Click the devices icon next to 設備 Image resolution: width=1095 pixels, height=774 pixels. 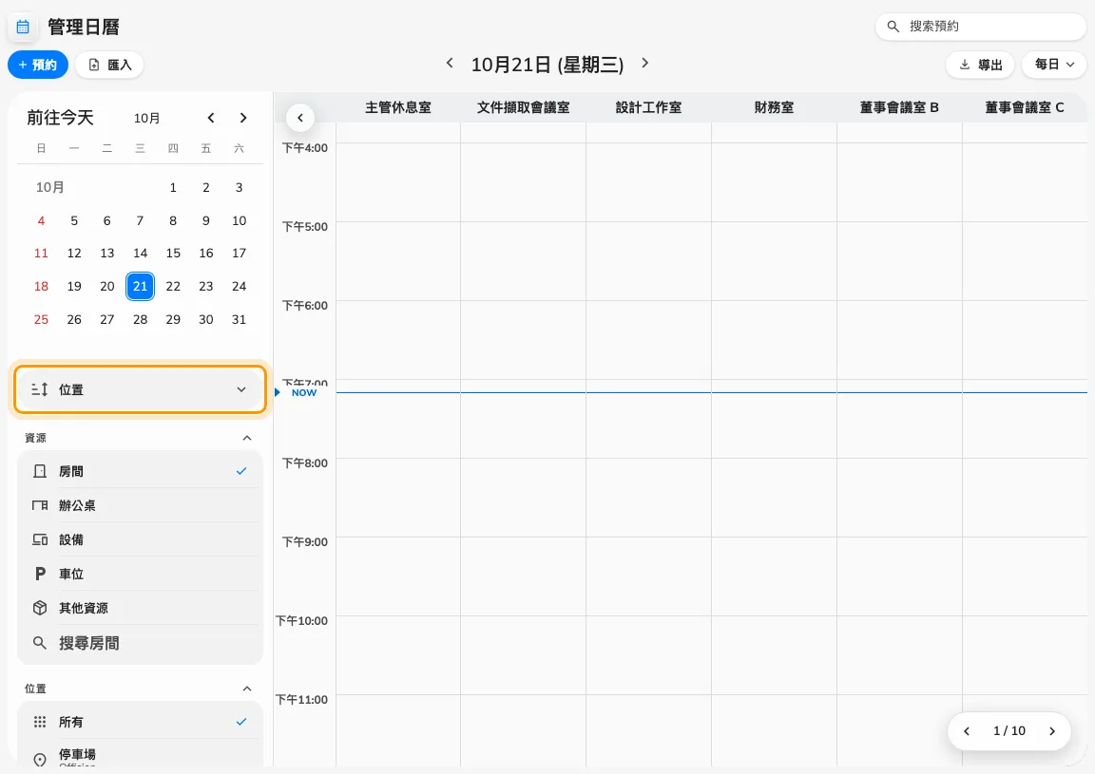40,539
